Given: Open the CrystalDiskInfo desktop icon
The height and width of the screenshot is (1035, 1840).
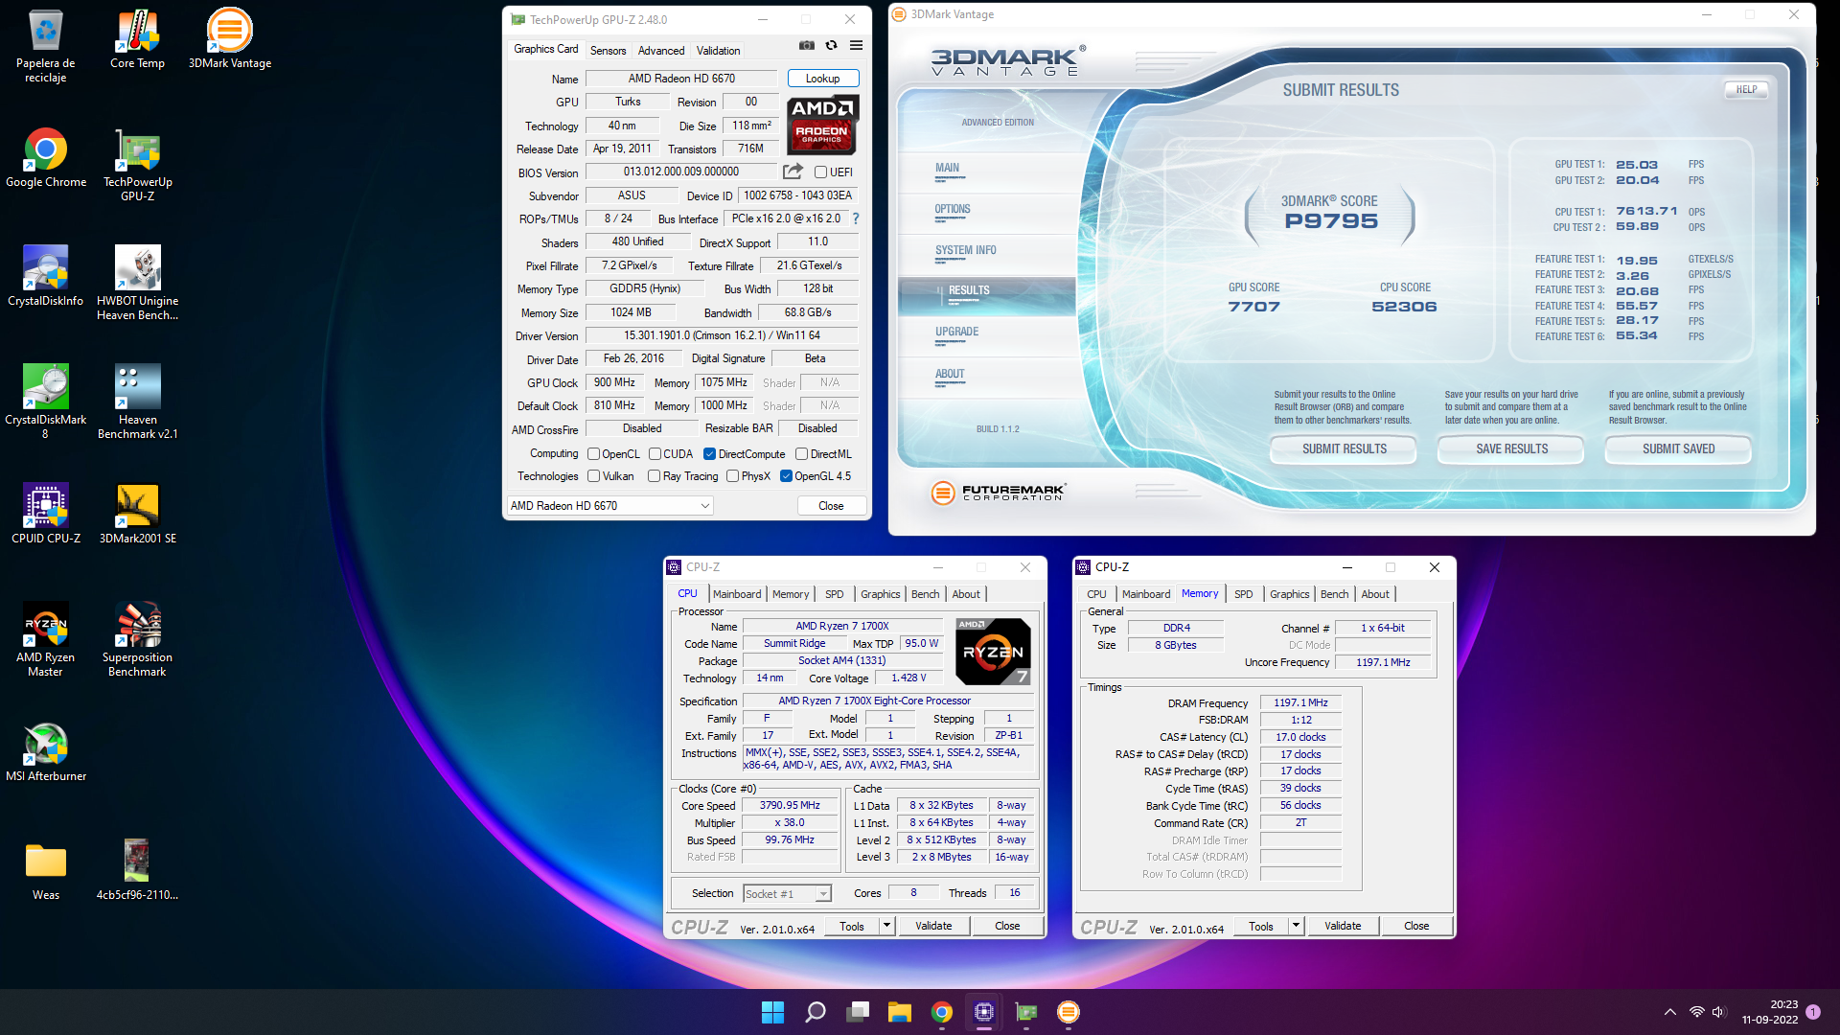Looking at the screenshot, I should (x=45, y=277).
